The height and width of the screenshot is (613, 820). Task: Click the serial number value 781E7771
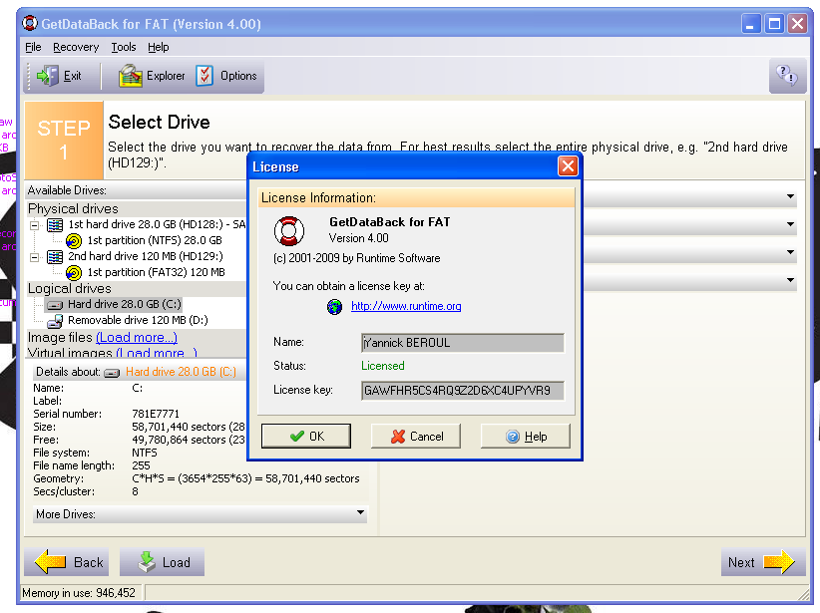point(156,414)
